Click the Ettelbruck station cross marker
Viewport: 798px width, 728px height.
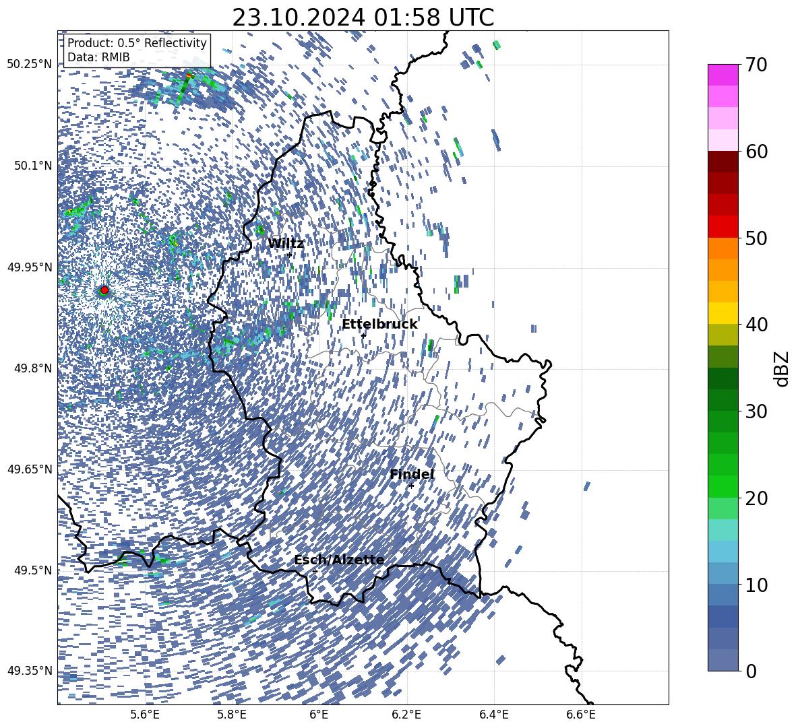point(363,335)
